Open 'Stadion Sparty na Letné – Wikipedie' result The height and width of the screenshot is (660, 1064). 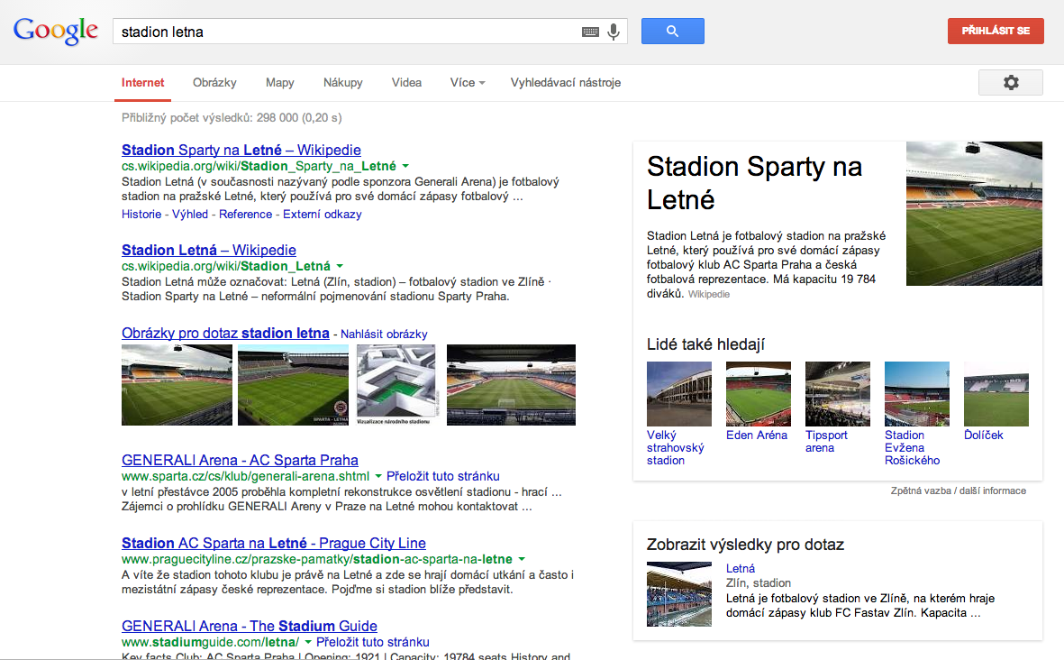point(241,150)
